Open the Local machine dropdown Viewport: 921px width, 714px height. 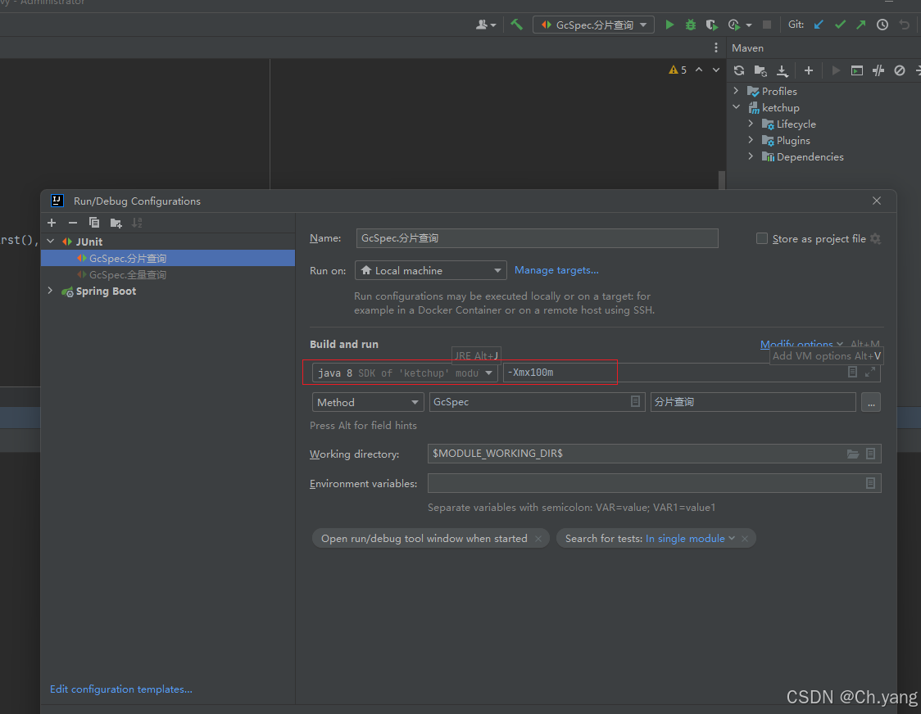[x=431, y=270]
